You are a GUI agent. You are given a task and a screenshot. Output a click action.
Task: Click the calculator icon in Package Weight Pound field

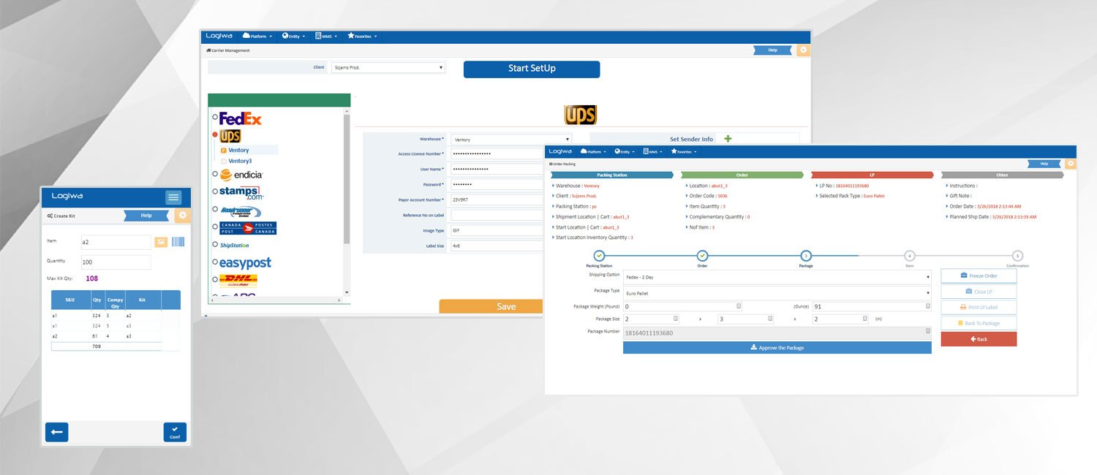(x=739, y=306)
